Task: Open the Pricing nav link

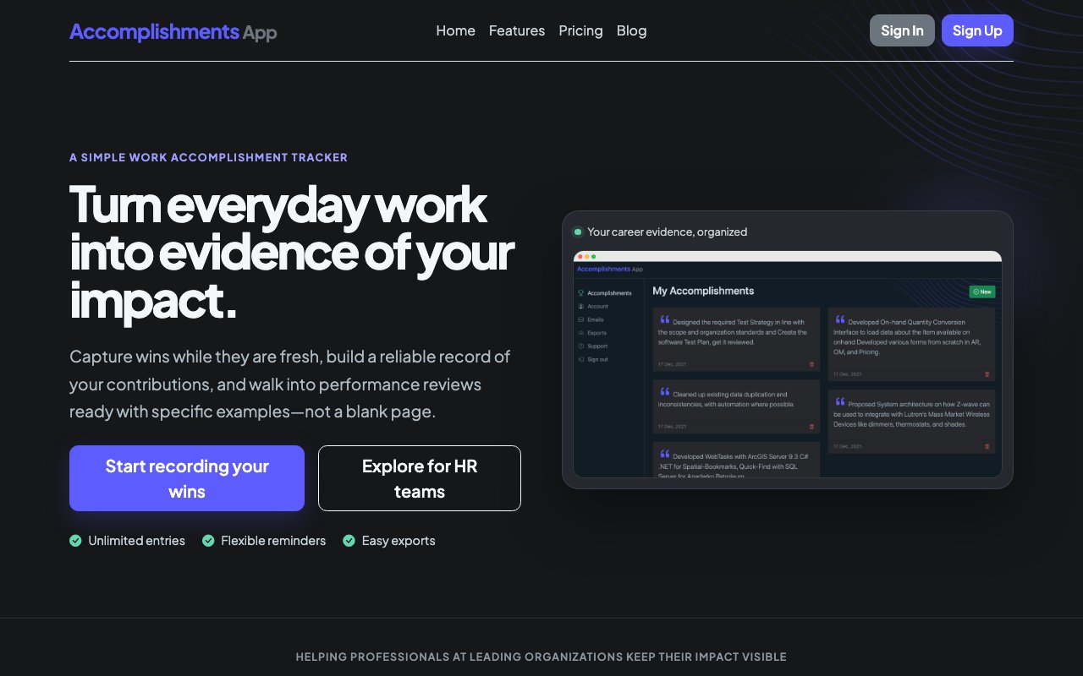Action: pos(580,30)
